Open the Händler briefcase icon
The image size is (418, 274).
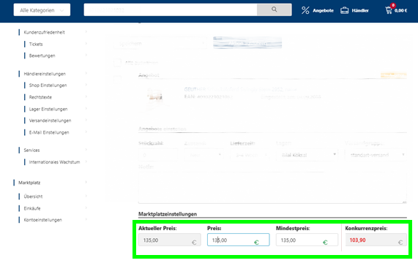click(344, 10)
